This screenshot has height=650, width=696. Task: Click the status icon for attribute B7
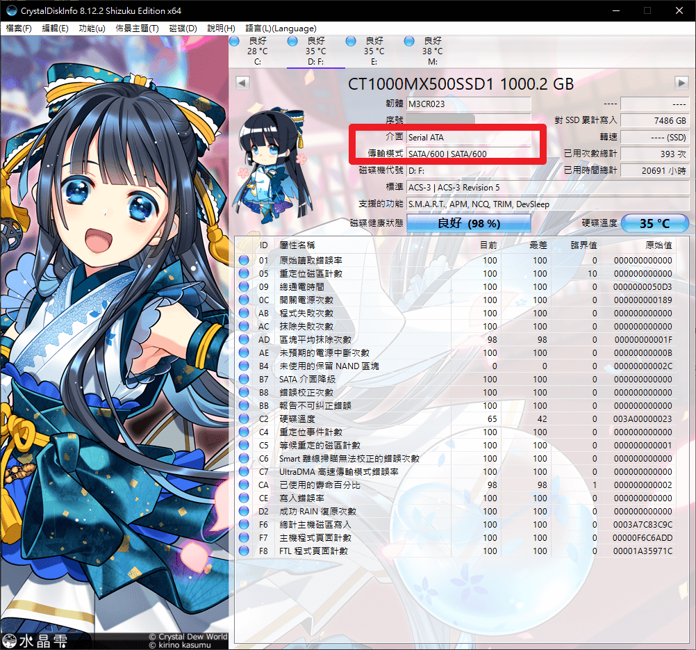tap(244, 379)
